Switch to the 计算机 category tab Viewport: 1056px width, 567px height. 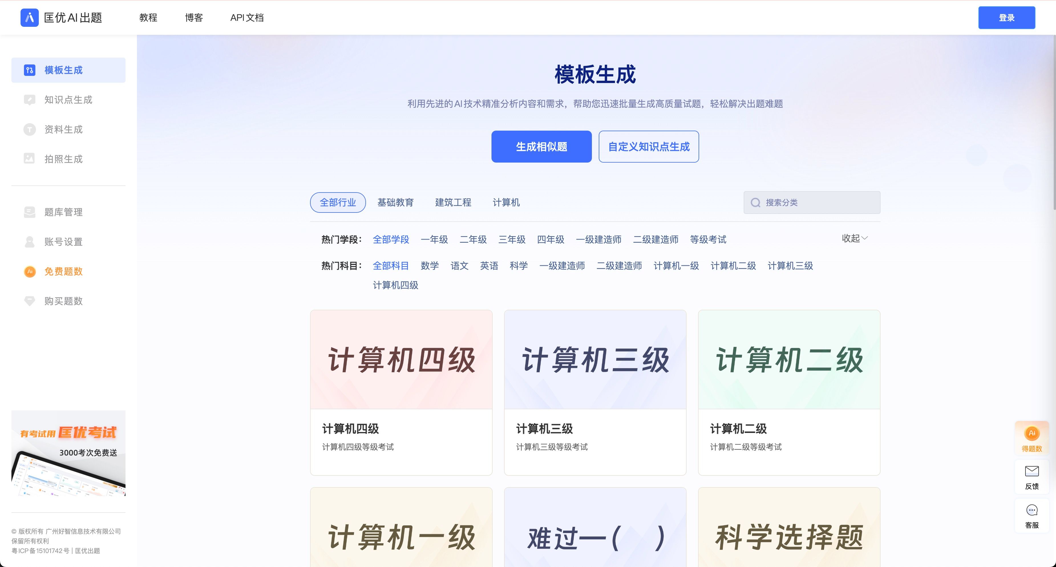click(x=506, y=202)
